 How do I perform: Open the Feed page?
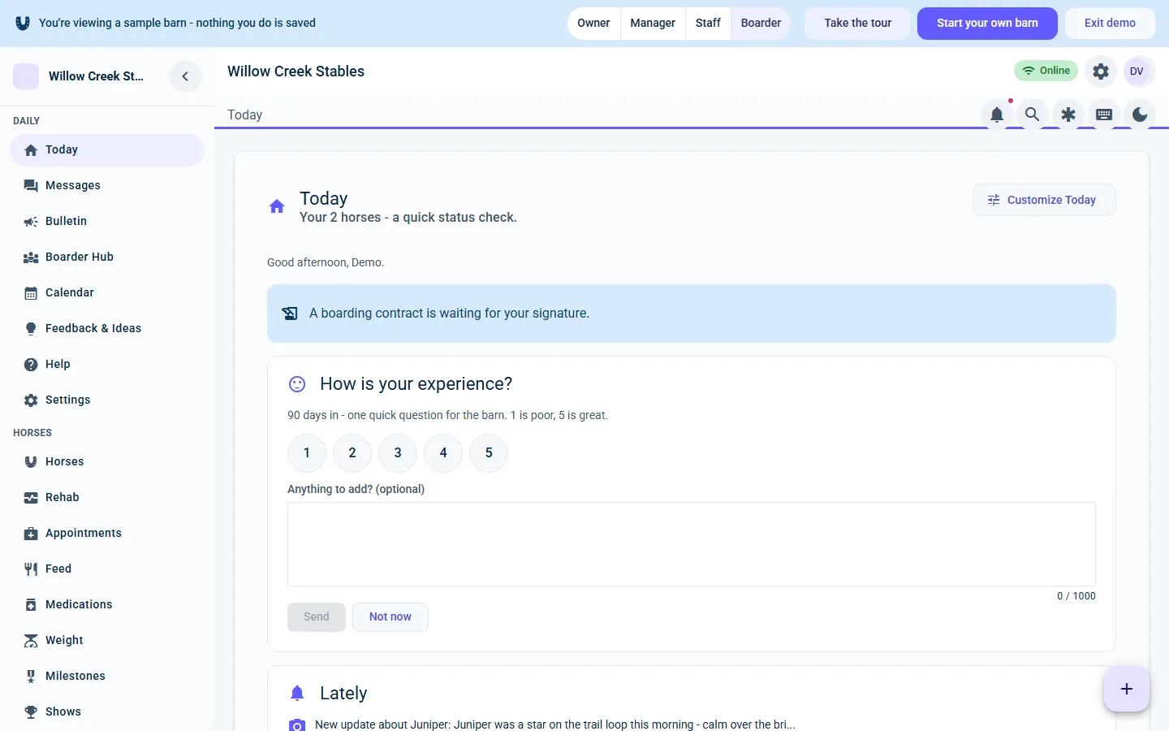(x=107, y=569)
